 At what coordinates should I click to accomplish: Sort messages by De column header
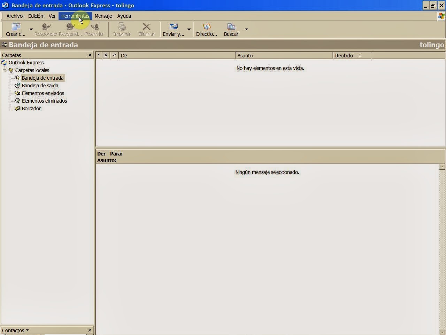[x=177, y=56]
